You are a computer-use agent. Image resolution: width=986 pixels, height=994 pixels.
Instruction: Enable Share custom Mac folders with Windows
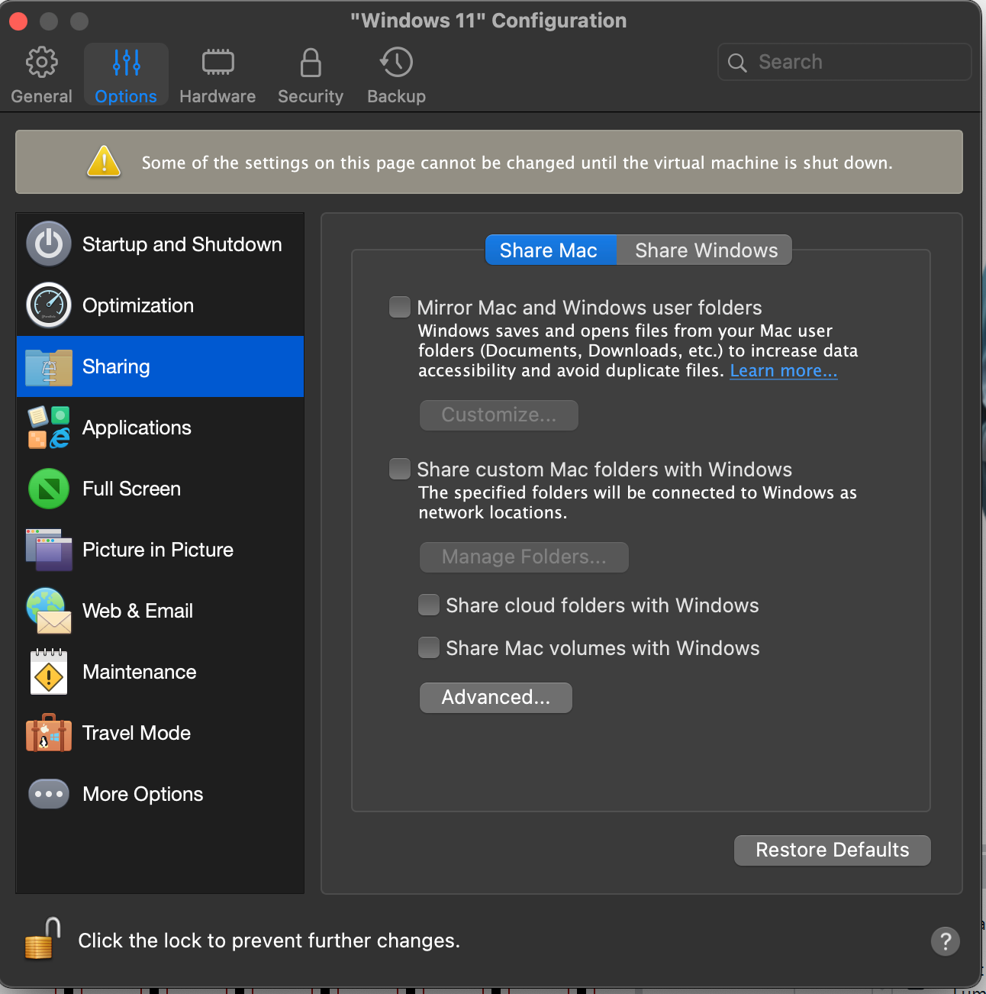click(400, 469)
